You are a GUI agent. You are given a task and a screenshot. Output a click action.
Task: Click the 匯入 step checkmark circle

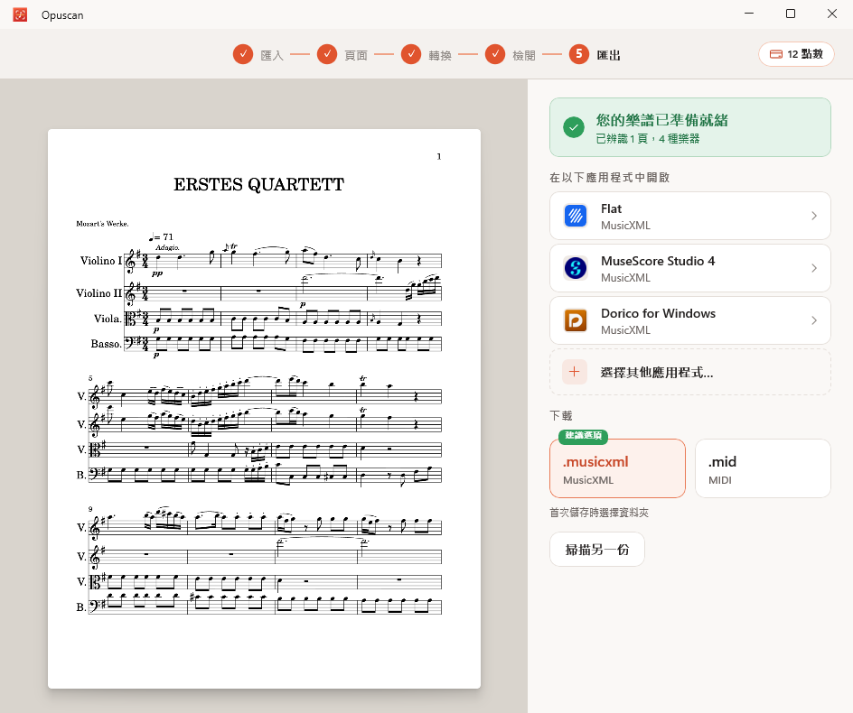pos(243,54)
